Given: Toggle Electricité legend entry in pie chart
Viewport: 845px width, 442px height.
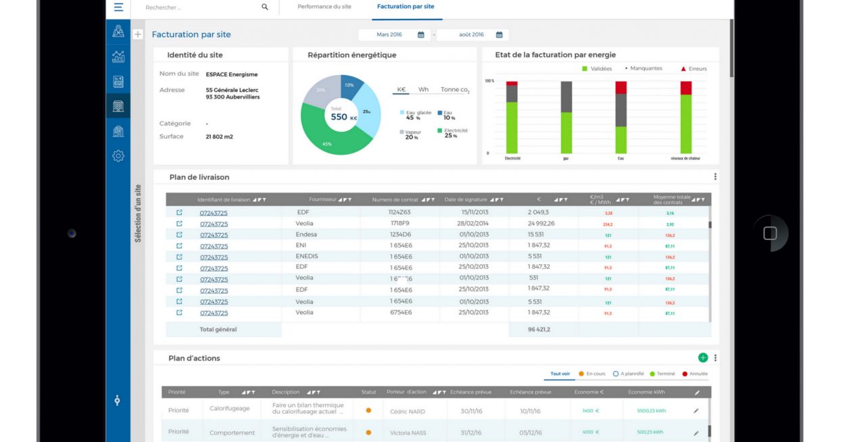Looking at the screenshot, I should (452, 133).
